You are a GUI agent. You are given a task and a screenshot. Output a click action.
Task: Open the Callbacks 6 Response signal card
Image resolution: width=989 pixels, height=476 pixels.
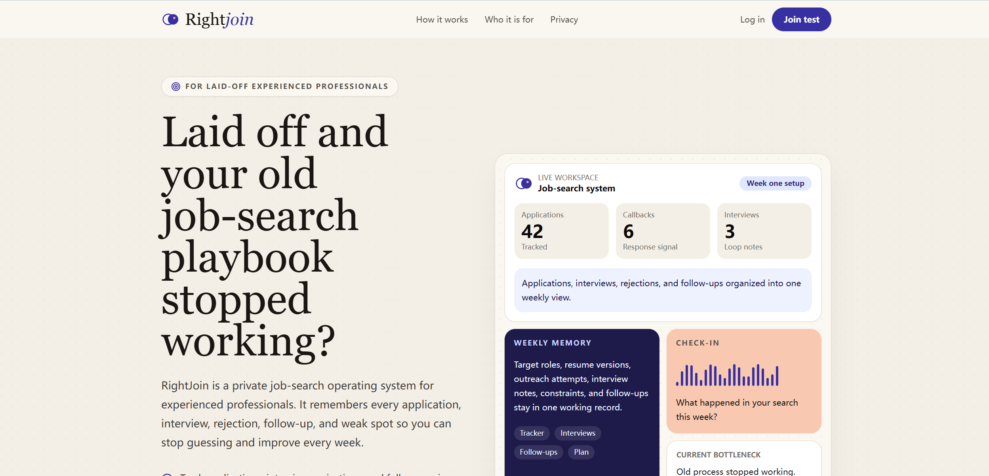[x=663, y=231]
